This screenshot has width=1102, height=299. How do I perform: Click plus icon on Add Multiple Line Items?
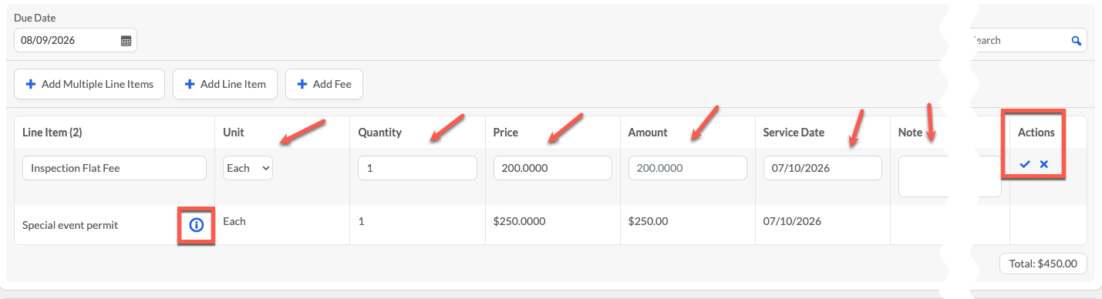coord(31,84)
